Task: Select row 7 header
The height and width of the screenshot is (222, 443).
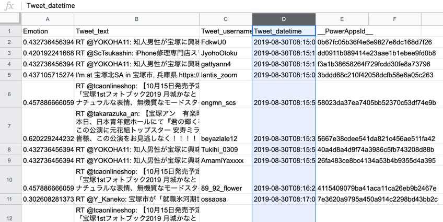Action: [x=10, y=126]
